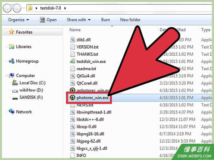Click the SANDISK (F:) drive icon
This screenshot has width=214, height=160.
click(x=15, y=98)
